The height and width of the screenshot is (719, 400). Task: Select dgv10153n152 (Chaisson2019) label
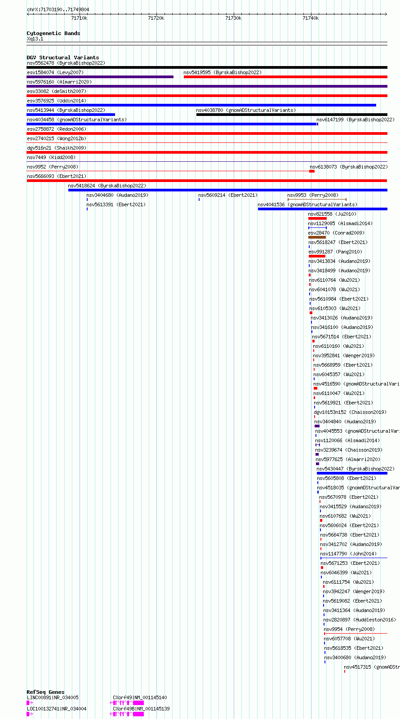coord(350,412)
